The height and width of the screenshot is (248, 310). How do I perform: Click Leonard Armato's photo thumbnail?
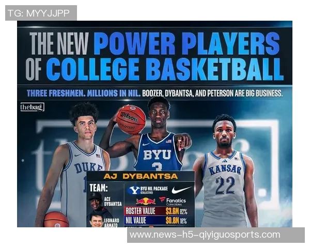pyautogui.click(x=97, y=220)
